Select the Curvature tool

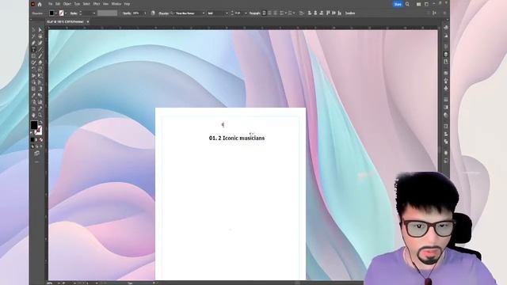(40, 43)
